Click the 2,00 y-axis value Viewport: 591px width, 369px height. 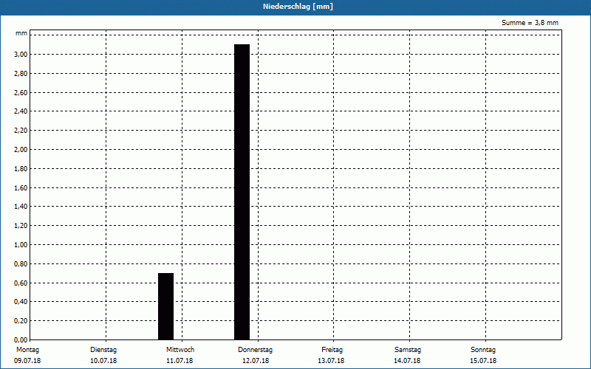(x=21, y=150)
